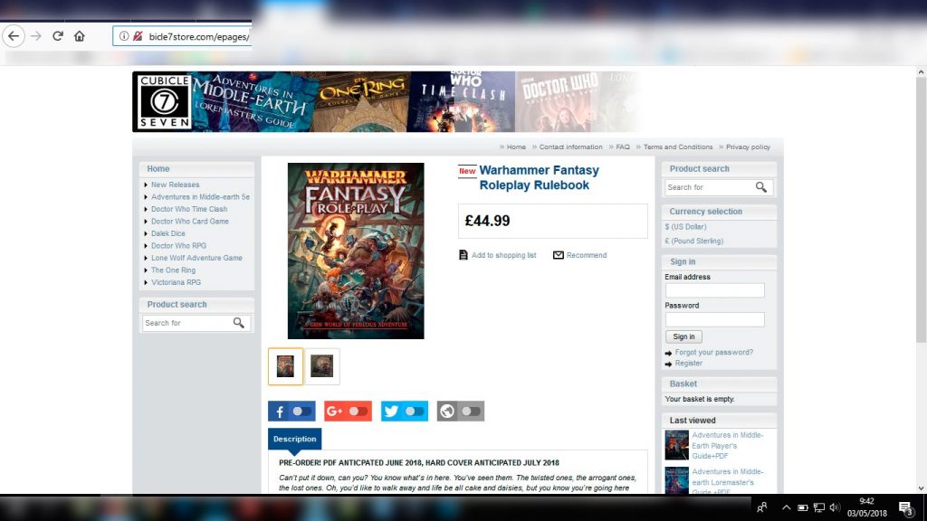Click the Facebook f icon

[x=279, y=412]
